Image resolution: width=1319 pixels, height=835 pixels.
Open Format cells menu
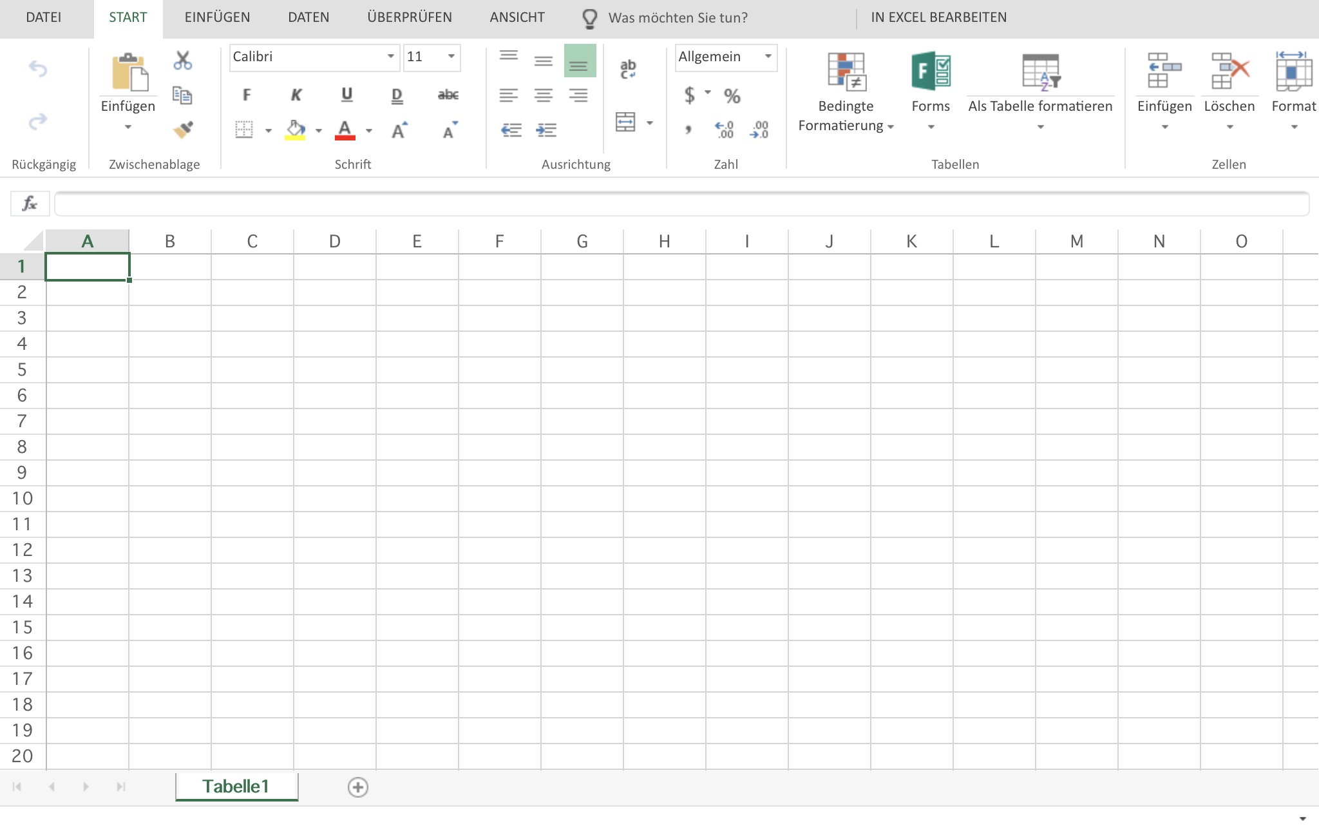[x=1294, y=90]
